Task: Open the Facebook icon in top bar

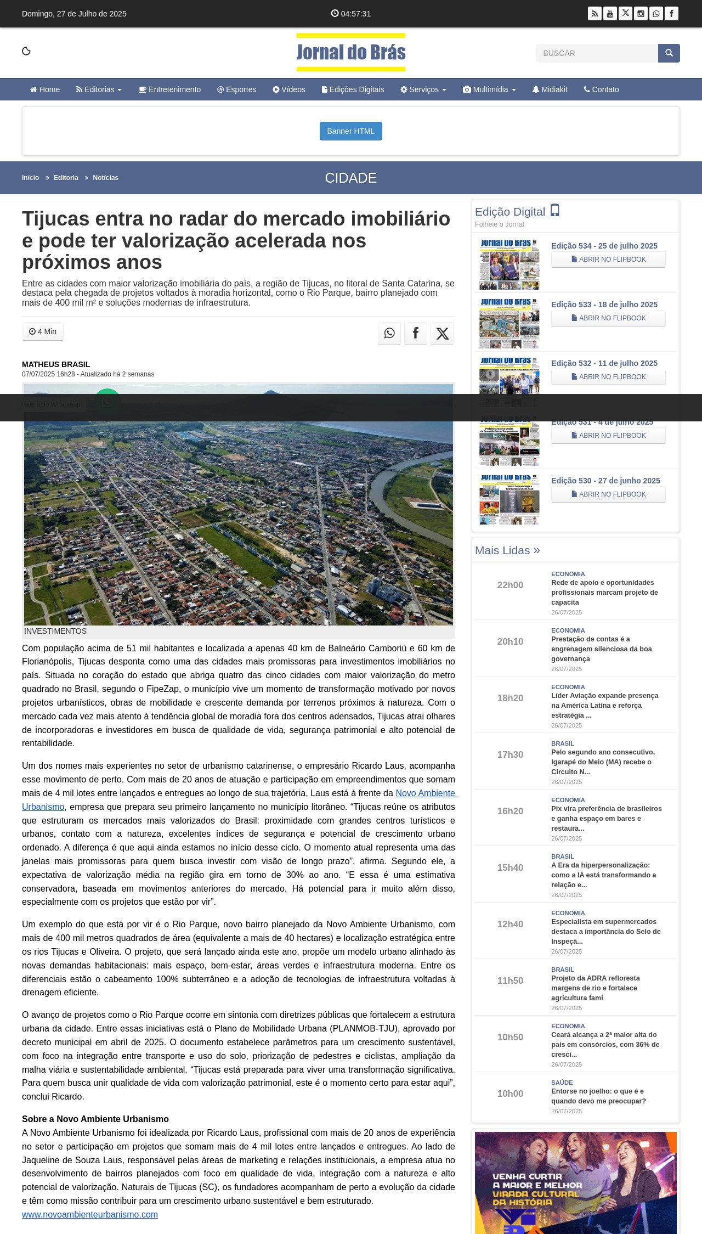Action: click(x=671, y=14)
